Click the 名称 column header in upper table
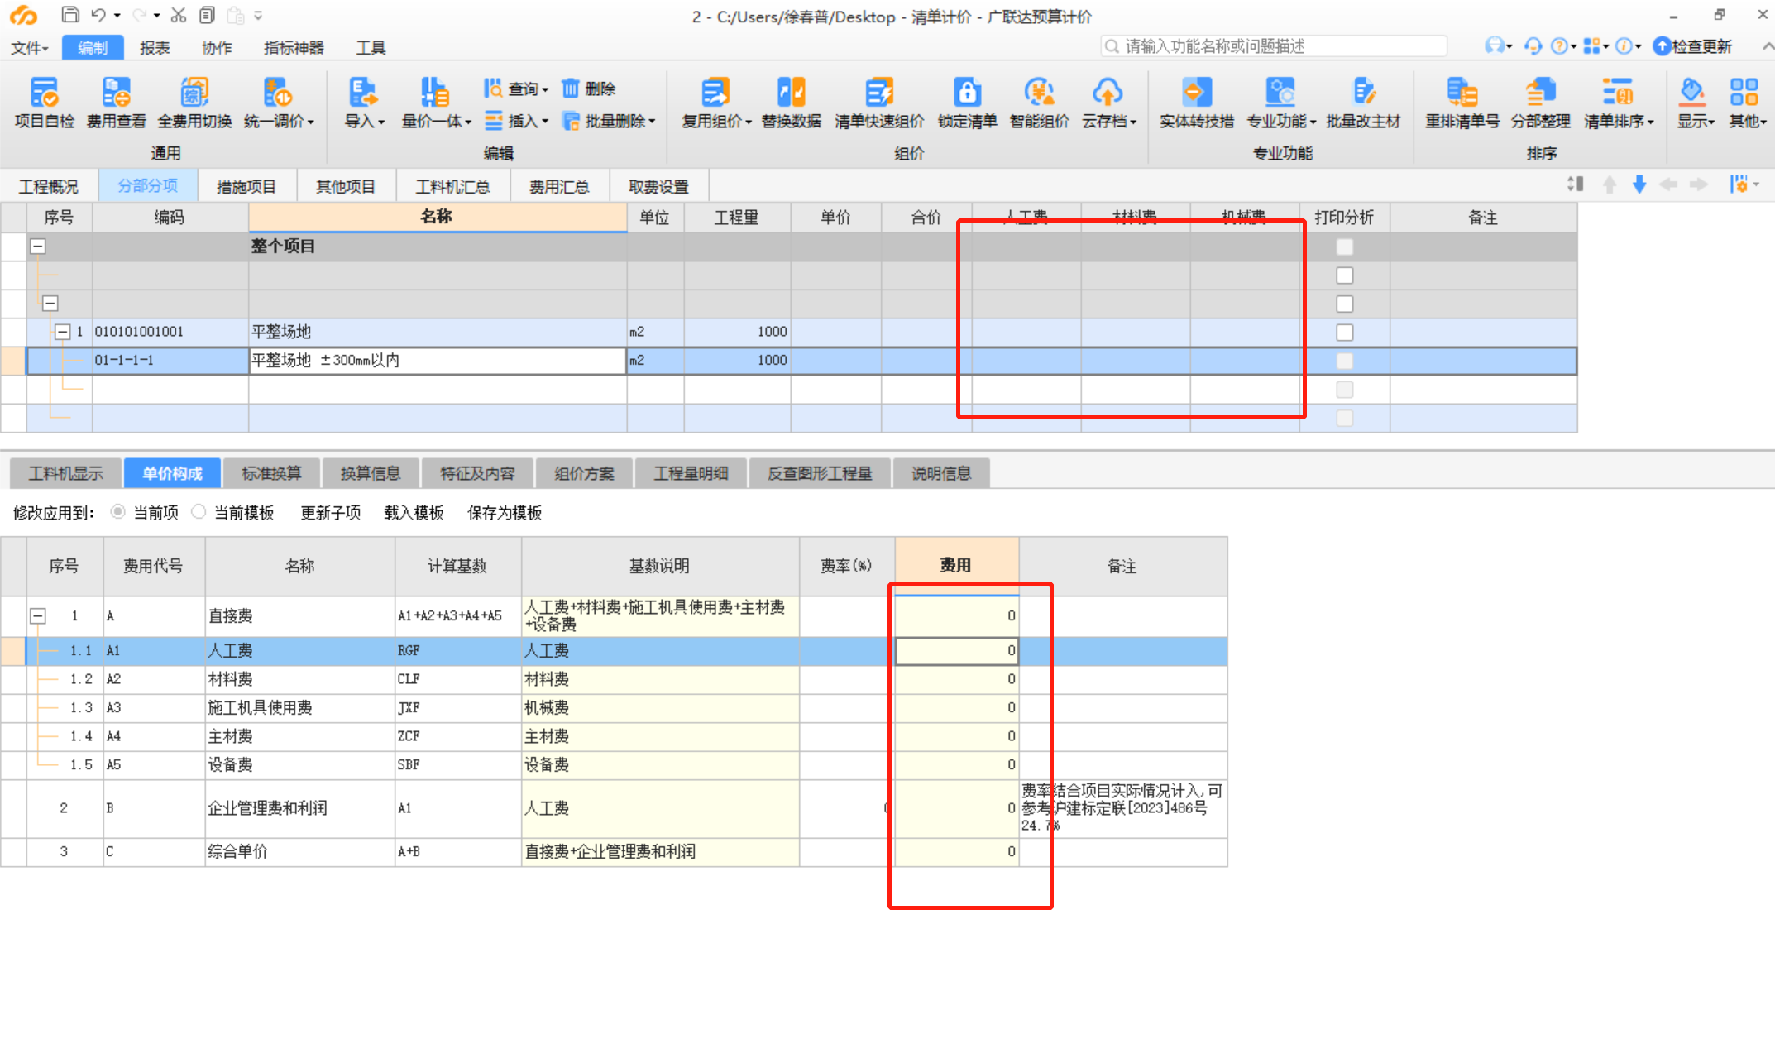 [437, 217]
